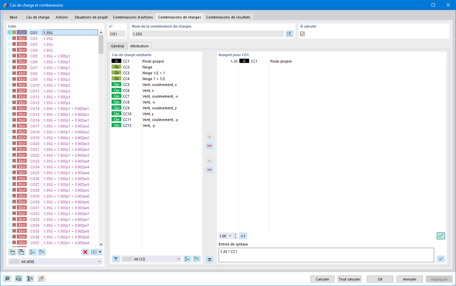Add all load cases with double right arrow
456x286 pixels.
coord(209,146)
